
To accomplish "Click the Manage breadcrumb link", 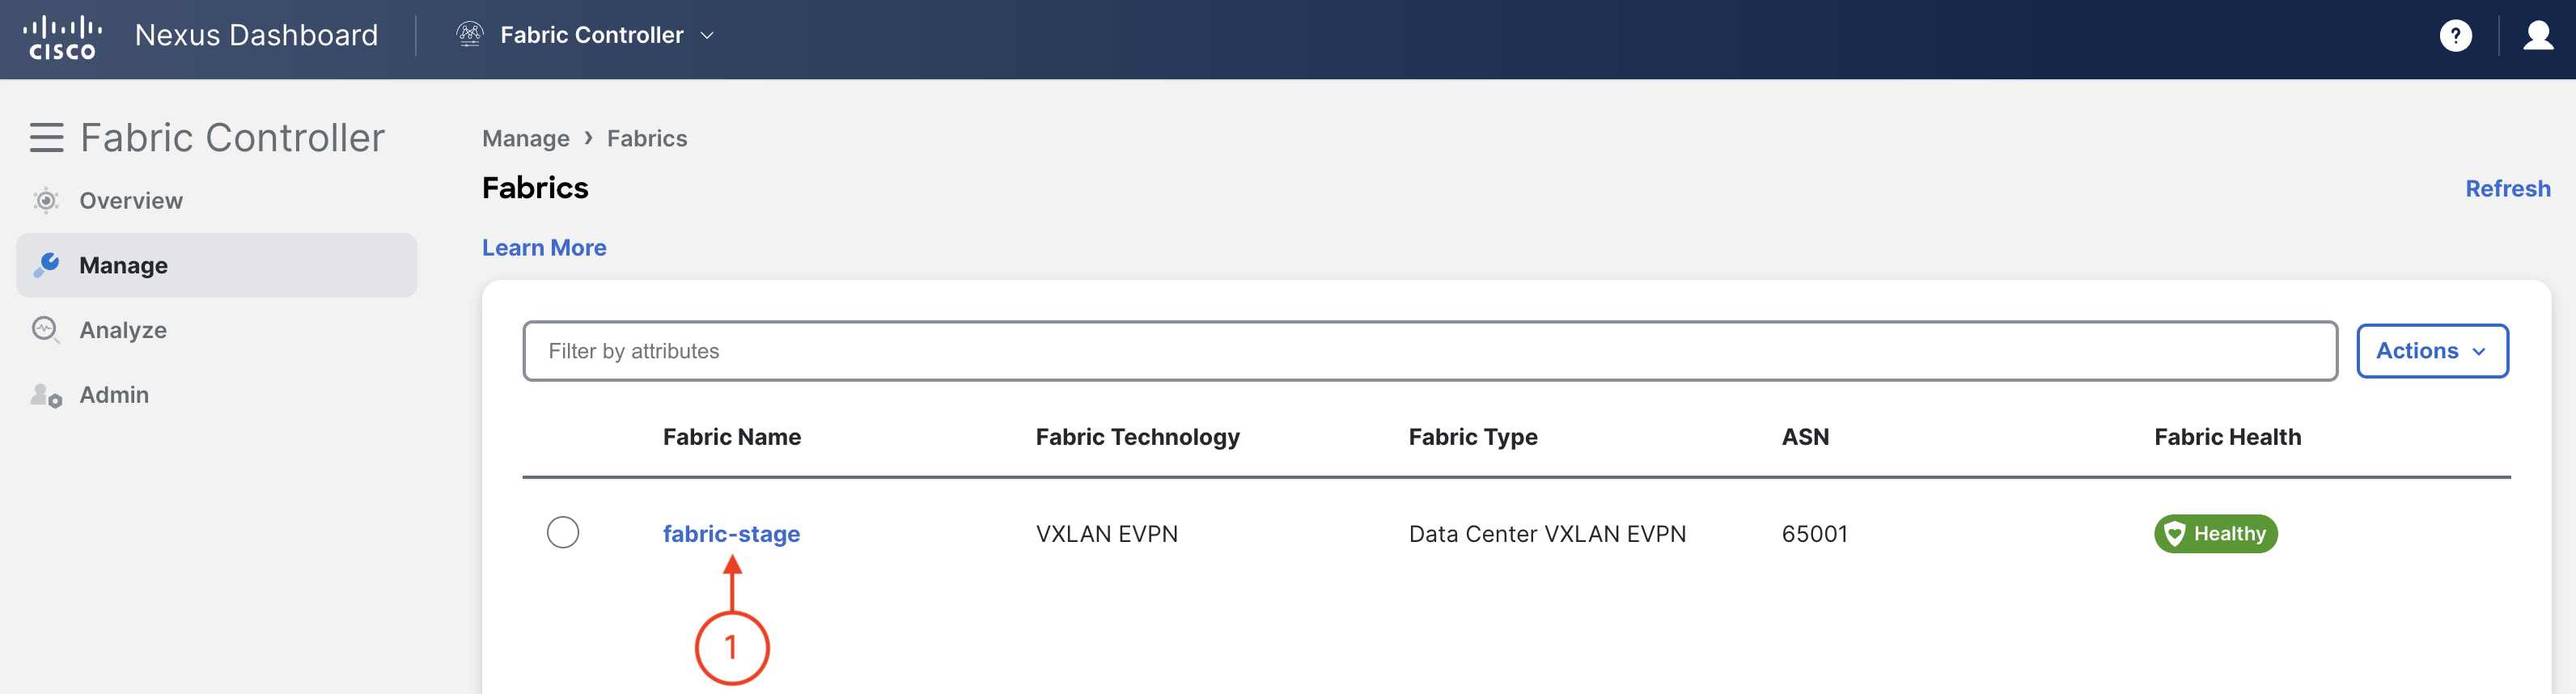I will point(525,139).
